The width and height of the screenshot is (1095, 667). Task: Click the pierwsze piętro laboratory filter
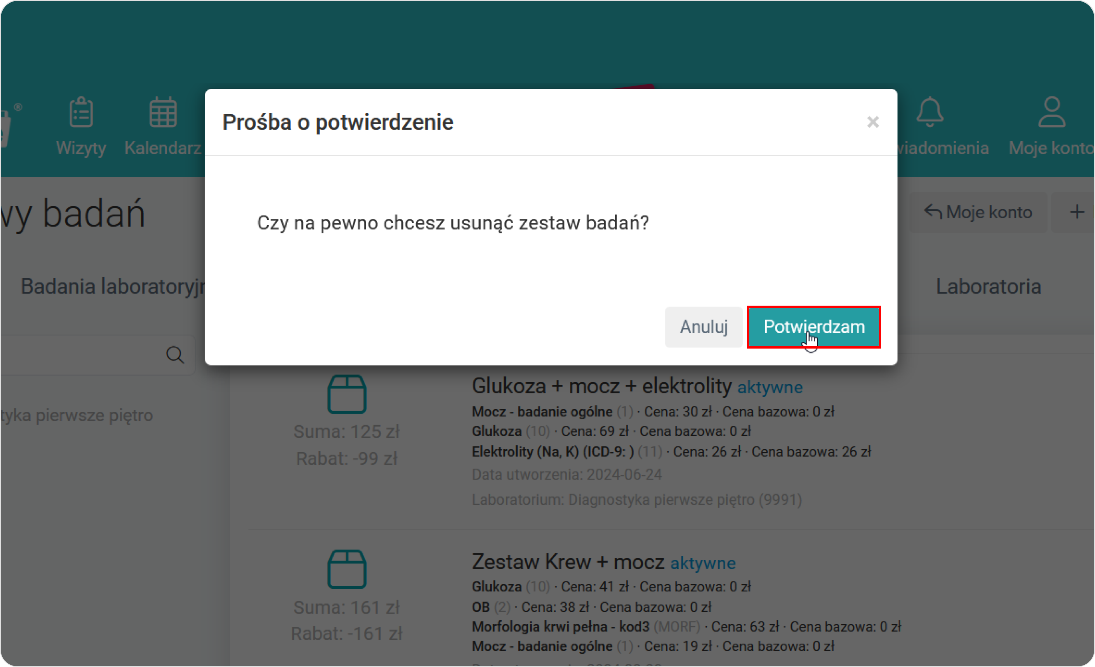coord(77,415)
